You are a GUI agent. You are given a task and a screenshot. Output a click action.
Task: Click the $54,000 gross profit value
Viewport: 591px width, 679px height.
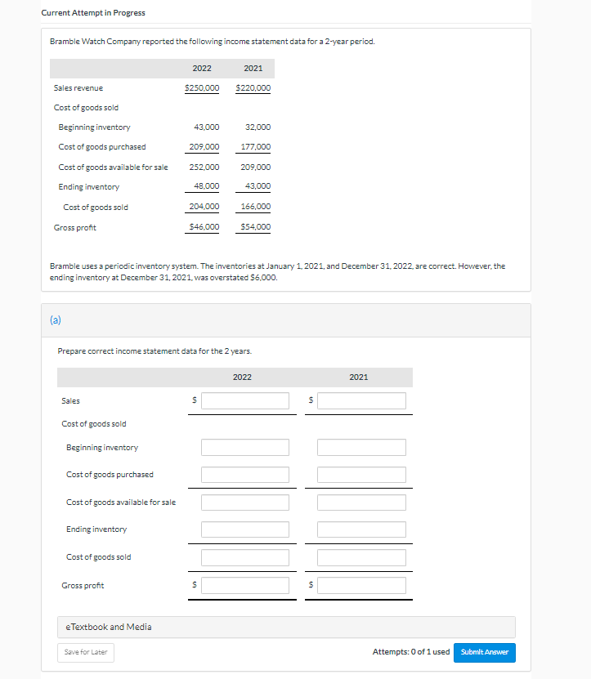pos(256,227)
